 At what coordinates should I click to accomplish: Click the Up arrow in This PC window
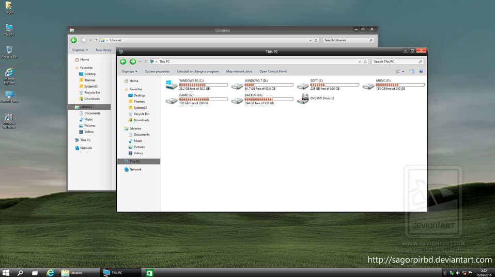(146, 61)
